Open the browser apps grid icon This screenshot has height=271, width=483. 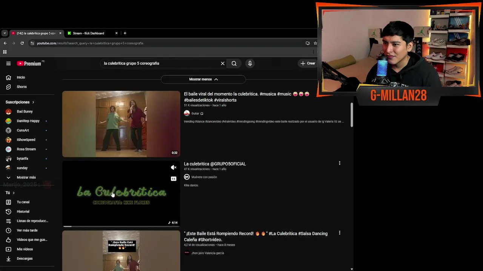point(5,52)
